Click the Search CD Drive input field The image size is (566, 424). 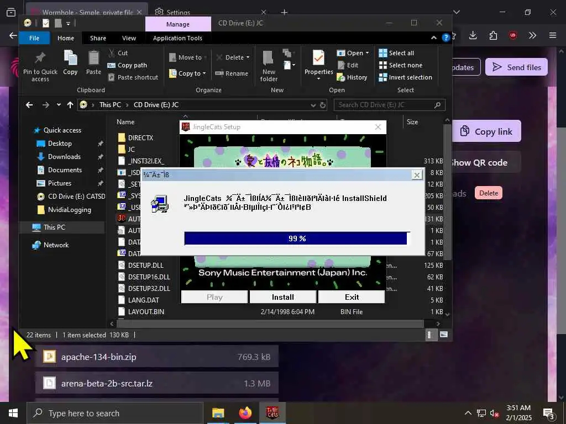[x=389, y=105]
